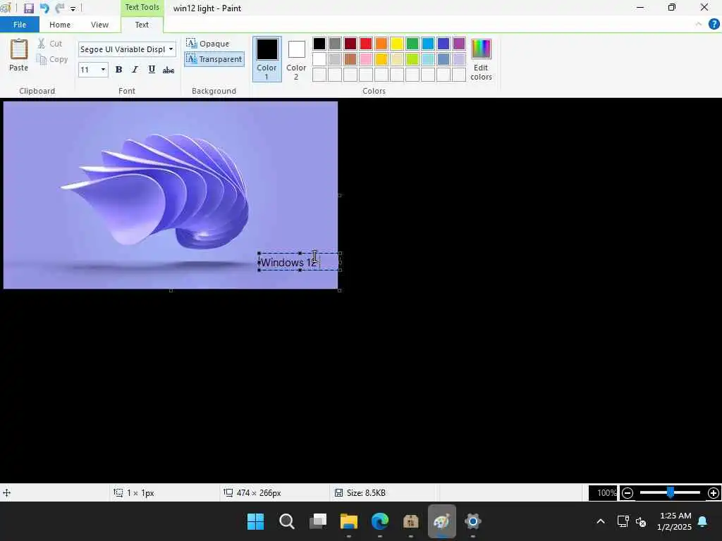Launch Microsoft Edge from taskbar
Screen dimensions: 722x541
pyautogui.click(x=380, y=521)
